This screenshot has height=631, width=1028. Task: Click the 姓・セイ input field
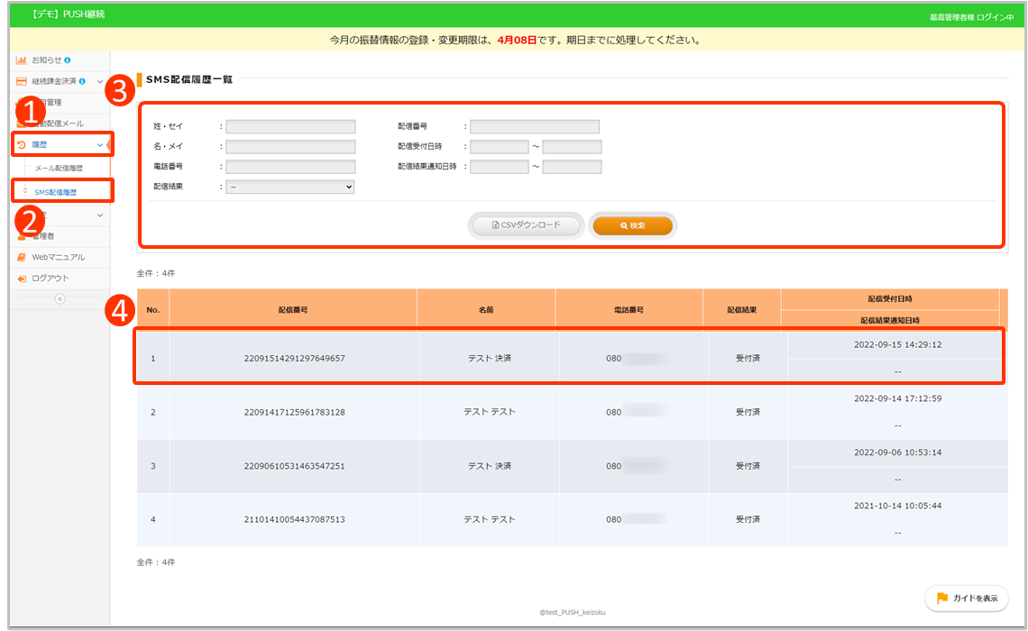click(290, 127)
